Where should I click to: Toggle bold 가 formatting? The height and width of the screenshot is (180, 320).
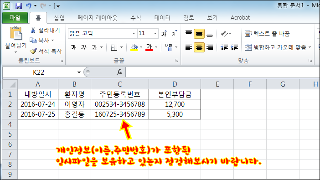(x=73, y=47)
